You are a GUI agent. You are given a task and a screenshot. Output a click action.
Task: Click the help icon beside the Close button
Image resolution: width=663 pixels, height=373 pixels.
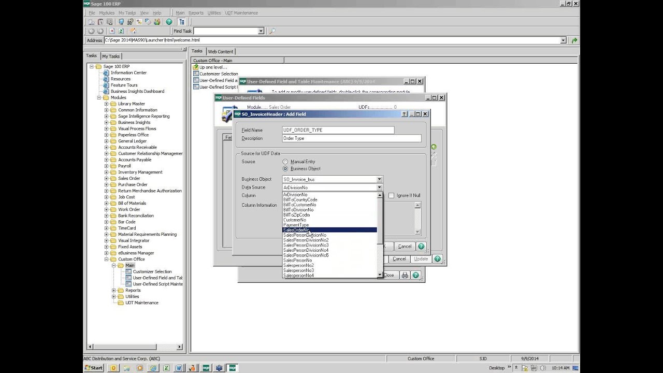[x=415, y=275]
